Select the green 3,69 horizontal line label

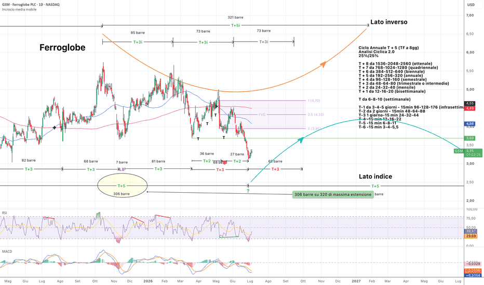coord(470,138)
